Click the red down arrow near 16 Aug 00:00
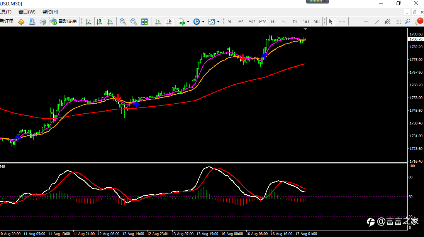424x237 pixels. pos(243,57)
